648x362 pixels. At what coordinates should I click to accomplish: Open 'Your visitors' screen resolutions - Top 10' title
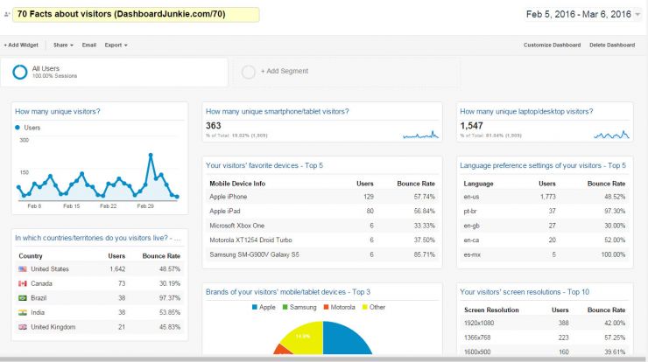525,292
